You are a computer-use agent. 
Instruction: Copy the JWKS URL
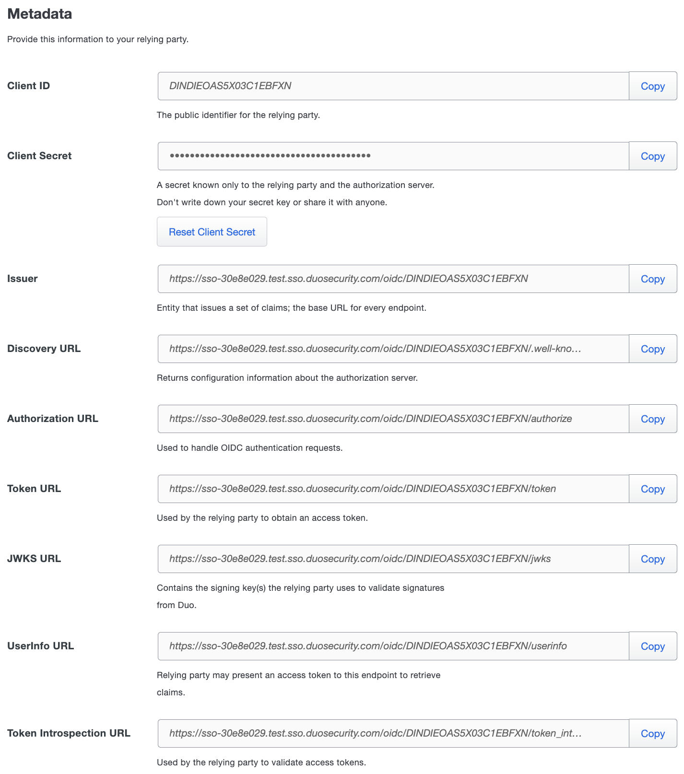tap(652, 559)
